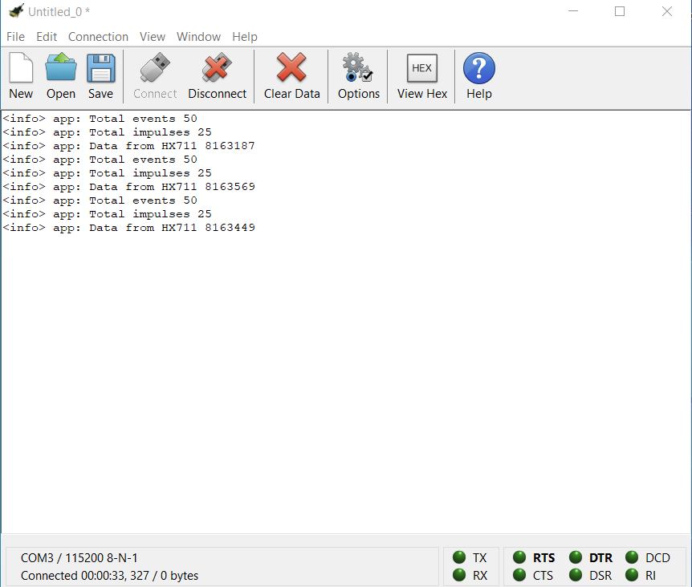Save the session with the floppy disk icon
The image size is (692, 587).
pyautogui.click(x=101, y=68)
